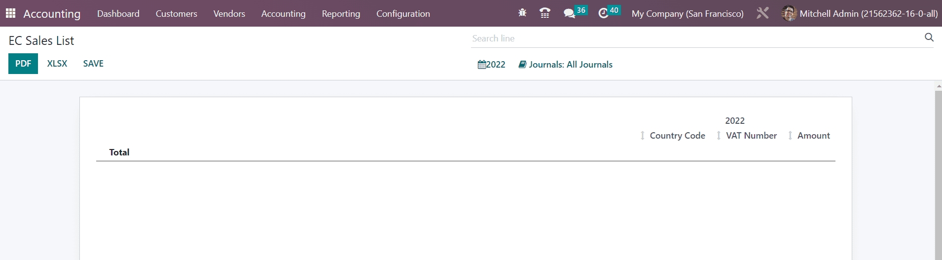Viewport: 942px width, 260px height.
Task: Click the search magnifier icon
Action: coord(929,37)
